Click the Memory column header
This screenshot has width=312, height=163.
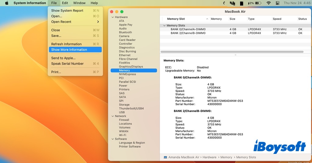pos(216,19)
